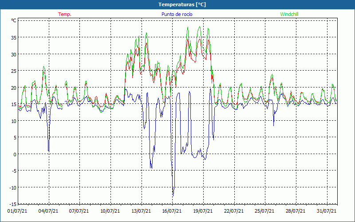The height and width of the screenshot is (222, 355).
Task: Click the 19/07/21 date label
Action: [x=203, y=211]
